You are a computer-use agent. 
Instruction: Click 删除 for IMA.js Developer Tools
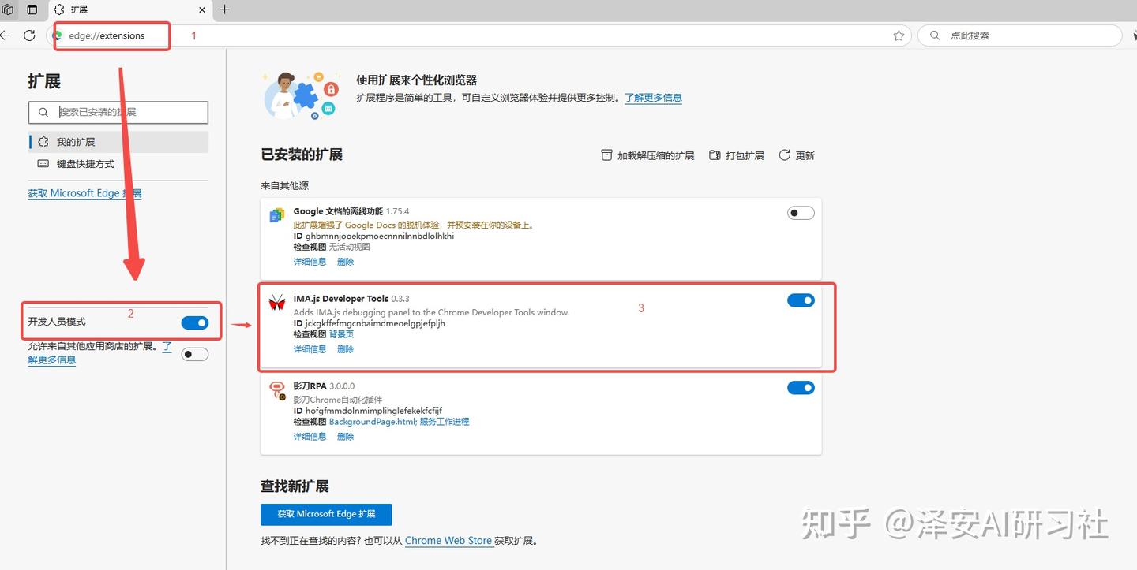tap(345, 349)
